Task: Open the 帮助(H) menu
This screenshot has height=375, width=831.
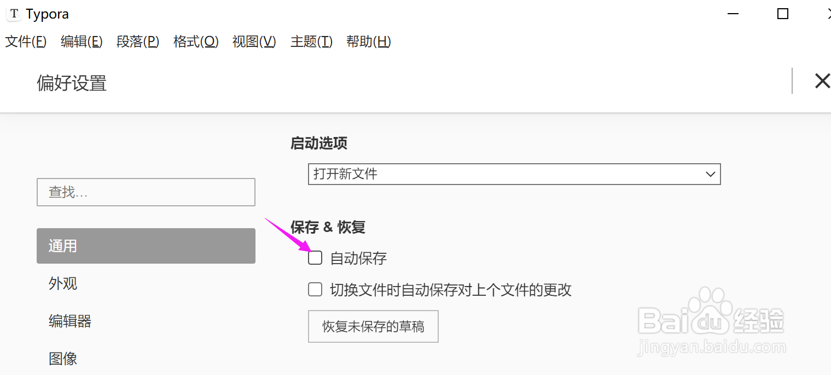Action: (368, 41)
